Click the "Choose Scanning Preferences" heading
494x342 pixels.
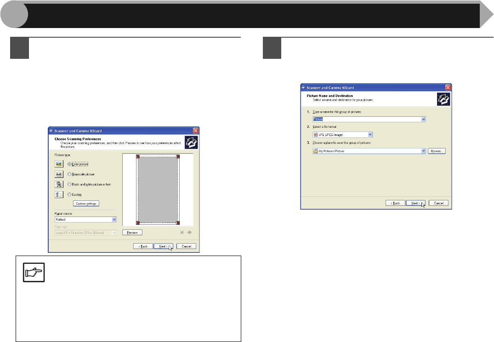(78, 139)
